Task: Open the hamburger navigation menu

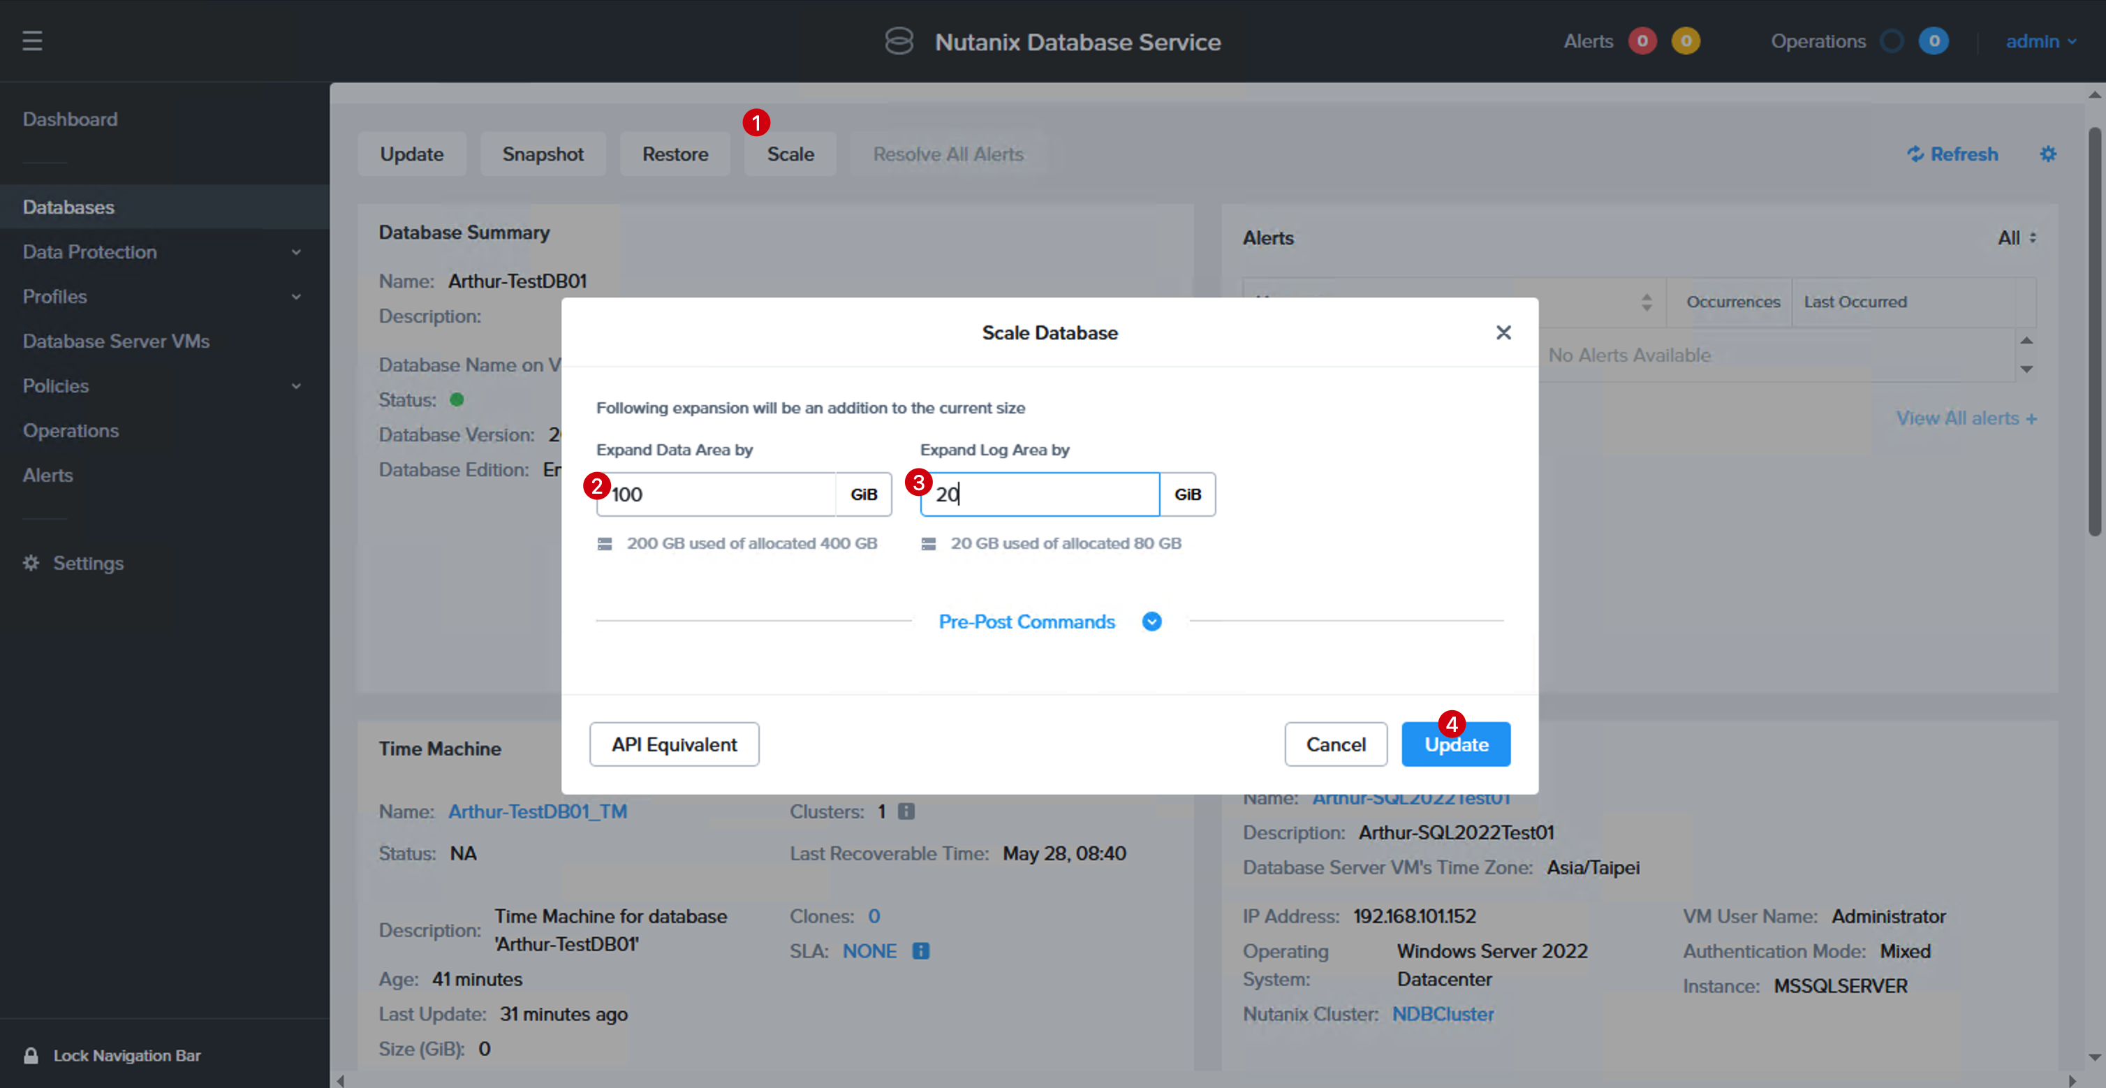Action: tap(32, 41)
